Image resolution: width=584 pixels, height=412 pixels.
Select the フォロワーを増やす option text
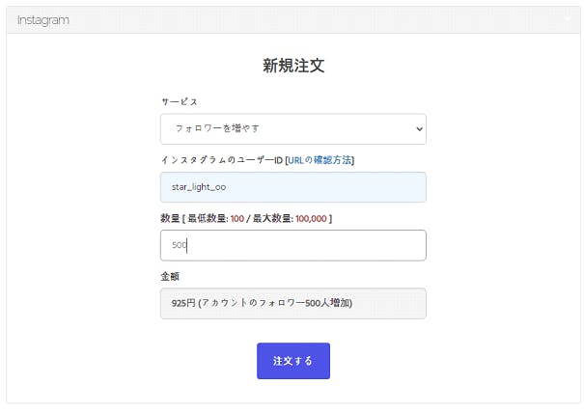[x=217, y=128]
